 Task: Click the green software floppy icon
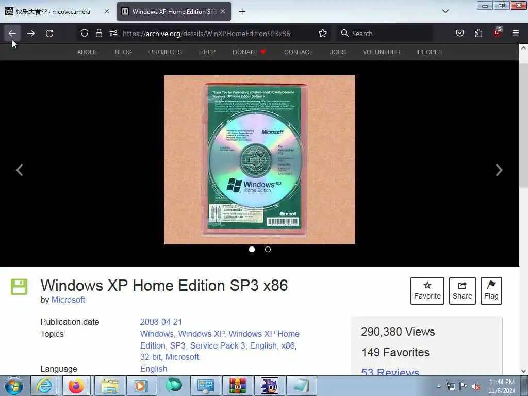tap(19, 287)
